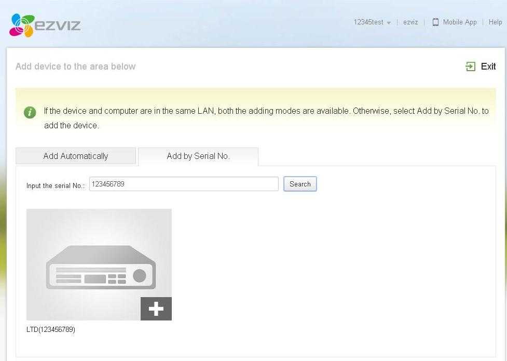This screenshot has height=361, width=507.
Task: Click the Mobile App phone icon
Action: 435,22
